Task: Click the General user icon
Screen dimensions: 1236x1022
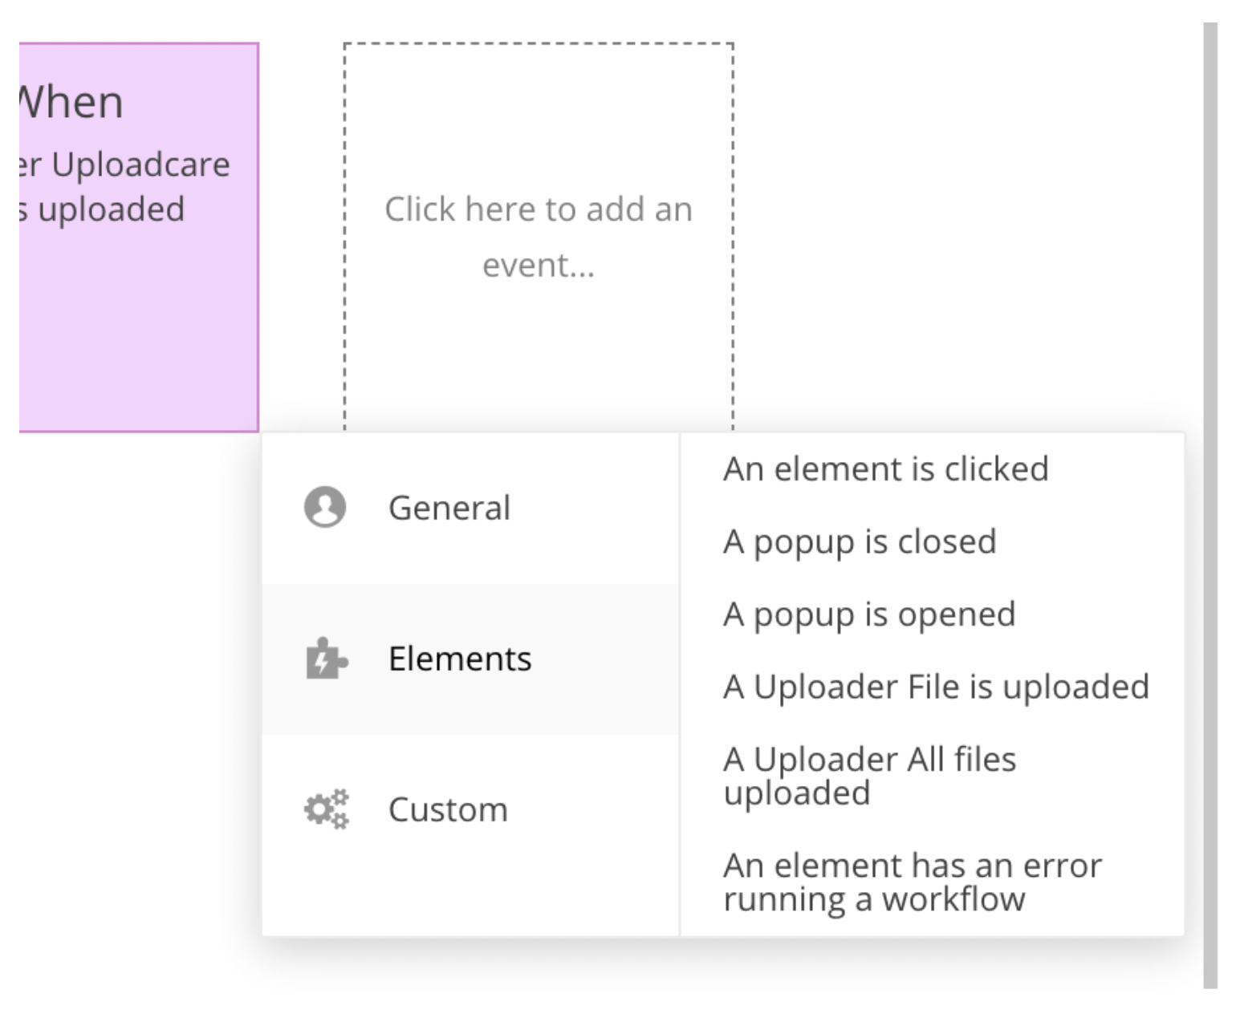Action: point(325,507)
